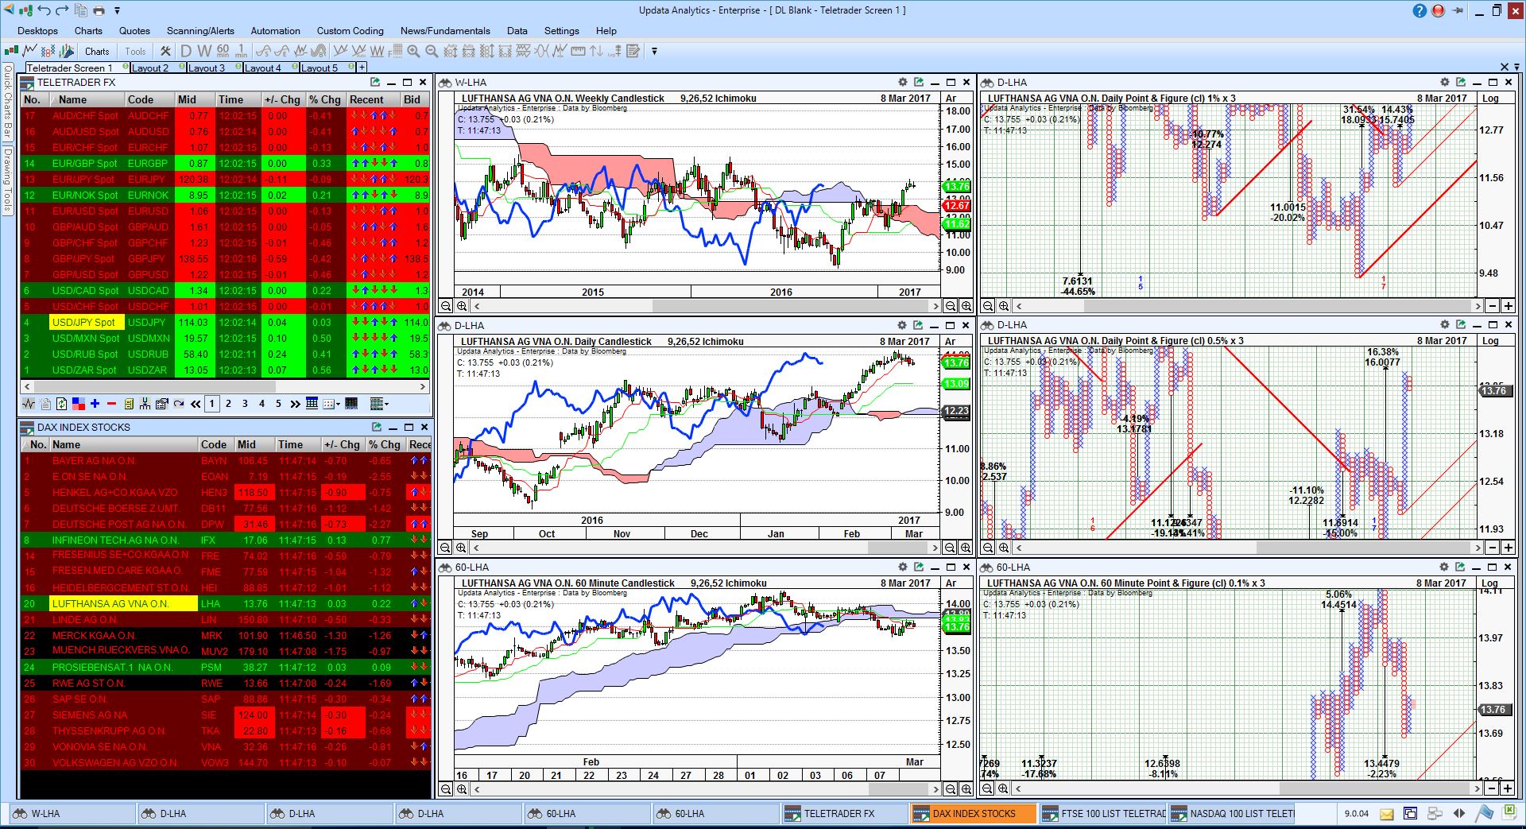Open NASDAQ 100 LIST taskbar button
1526x829 pixels.
tap(1231, 813)
